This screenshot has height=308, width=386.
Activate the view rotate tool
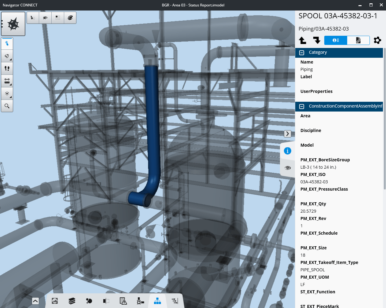coord(7,56)
